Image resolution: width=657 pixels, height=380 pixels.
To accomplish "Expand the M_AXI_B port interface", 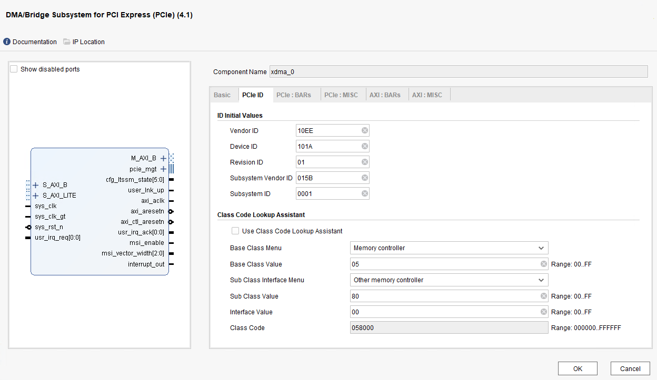I will pos(163,158).
